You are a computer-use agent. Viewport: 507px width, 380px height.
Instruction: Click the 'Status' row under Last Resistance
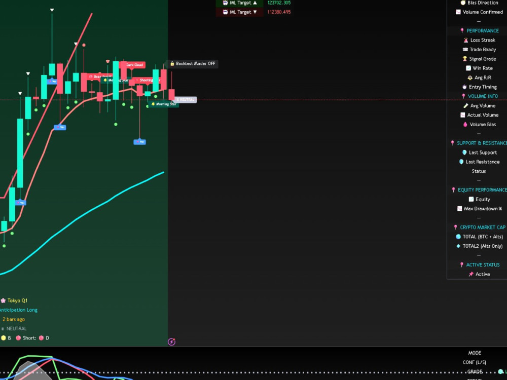(x=479, y=171)
